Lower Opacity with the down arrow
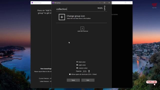 pyautogui.click(x=89, y=72)
